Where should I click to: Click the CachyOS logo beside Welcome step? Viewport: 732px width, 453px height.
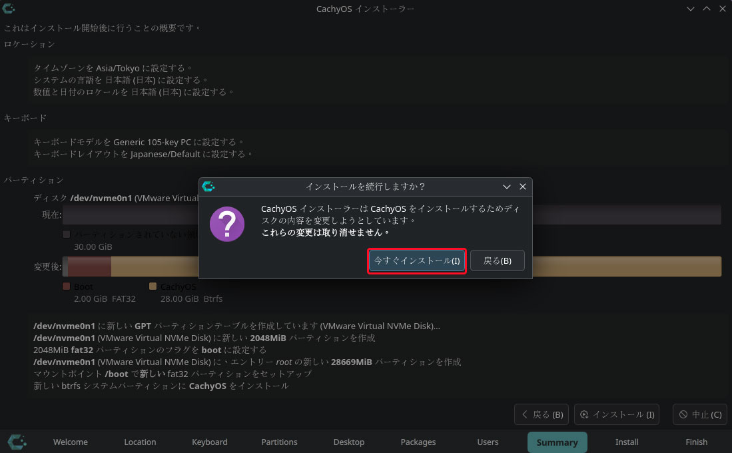17,442
